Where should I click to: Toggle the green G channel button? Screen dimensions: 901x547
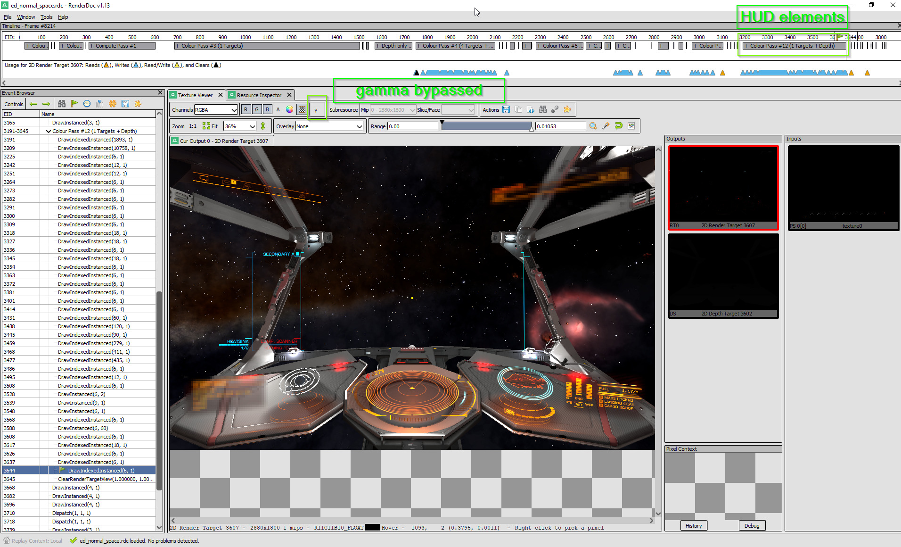pos(256,109)
